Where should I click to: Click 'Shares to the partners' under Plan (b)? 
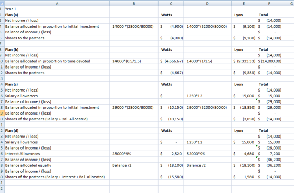[25, 73]
